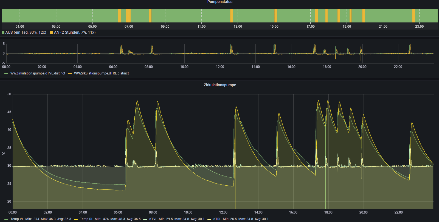Click the Temp VL 'Max: 46.3' value
439x222 pixels.
point(48,219)
